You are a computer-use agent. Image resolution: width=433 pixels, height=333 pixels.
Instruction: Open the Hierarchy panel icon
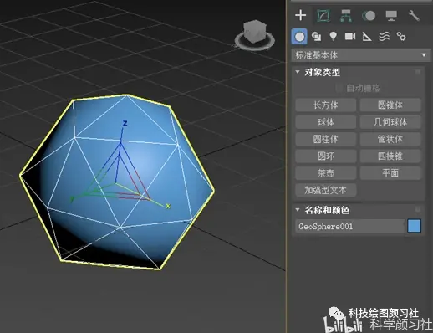click(346, 15)
